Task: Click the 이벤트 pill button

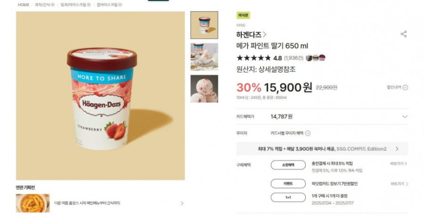Action: click(288, 184)
